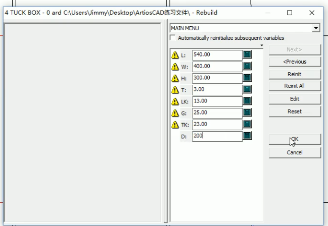Click the calculator icon beside the L field
Screen dimensions: 328x226
pos(248,54)
